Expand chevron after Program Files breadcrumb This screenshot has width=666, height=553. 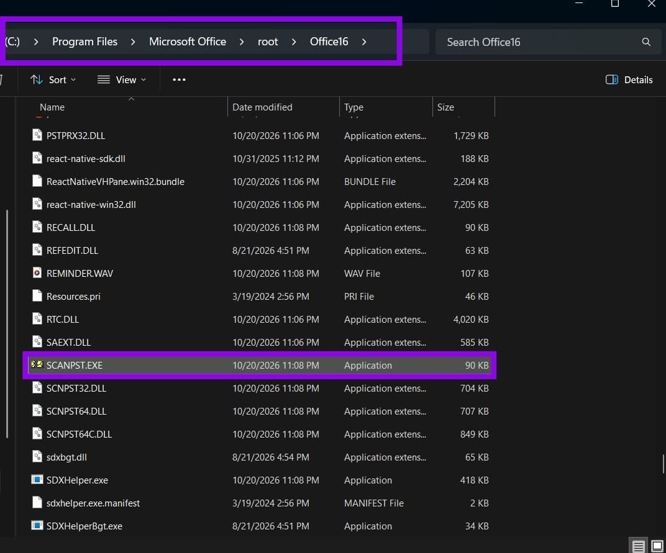pos(133,42)
